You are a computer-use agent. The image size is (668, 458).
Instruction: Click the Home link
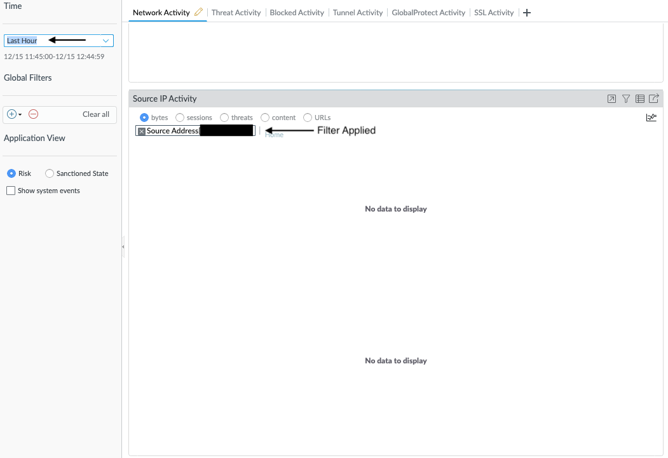pyautogui.click(x=273, y=134)
